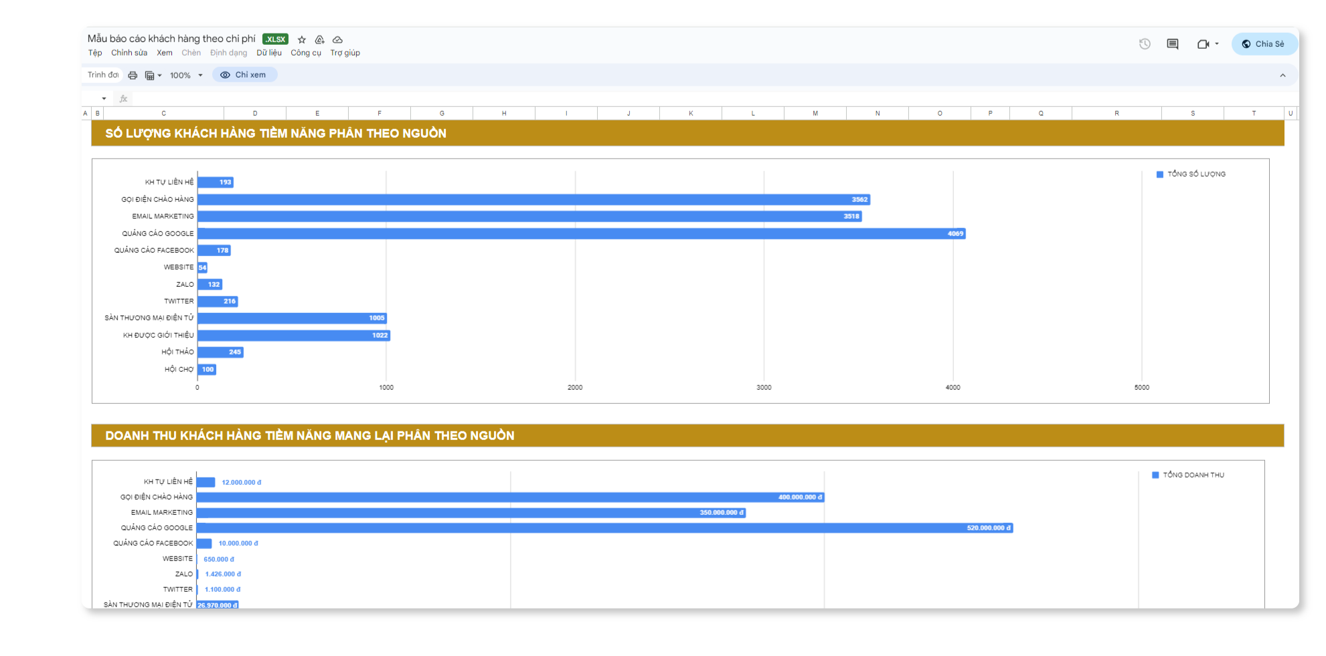Viewport: 1326px width, 656px height.
Task: Click the Chia Sẻ share button
Action: coord(1264,44)
